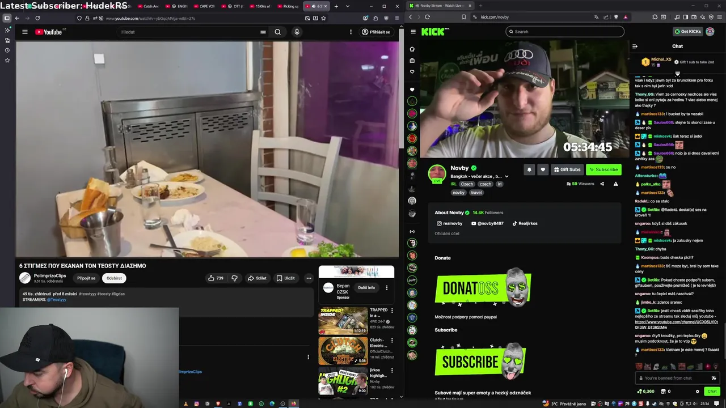Open the Kick hamburger menu
This screenshot has height=408, width=726.
pyautogui.click(x=413, y=32)
